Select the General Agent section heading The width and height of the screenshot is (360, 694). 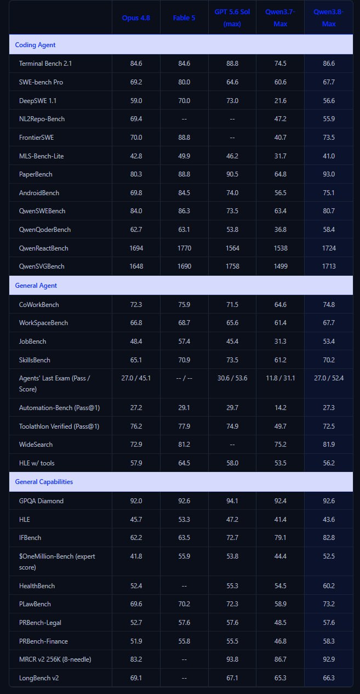pyautogui.click(x=36, y=286)
